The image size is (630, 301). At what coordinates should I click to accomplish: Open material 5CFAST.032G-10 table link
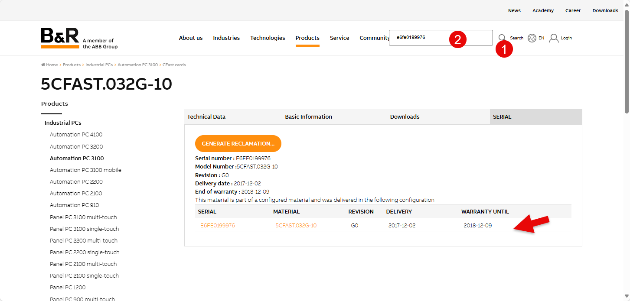(296, 226)
